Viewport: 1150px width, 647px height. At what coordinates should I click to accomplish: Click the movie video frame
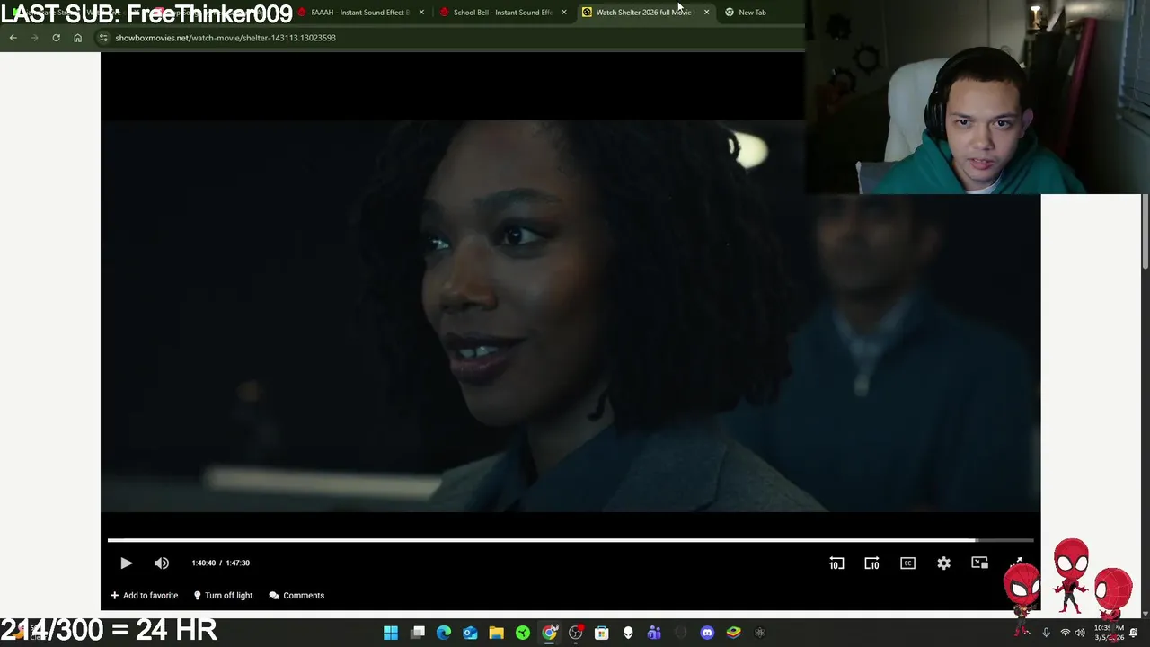click(571, 315)
